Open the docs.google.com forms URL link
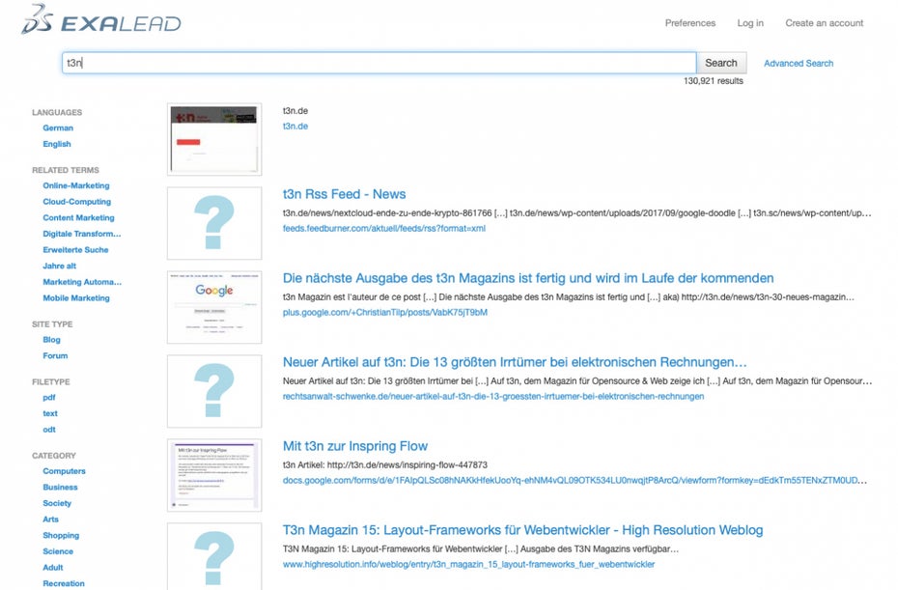The image size is (898, 590). (575, 480)
